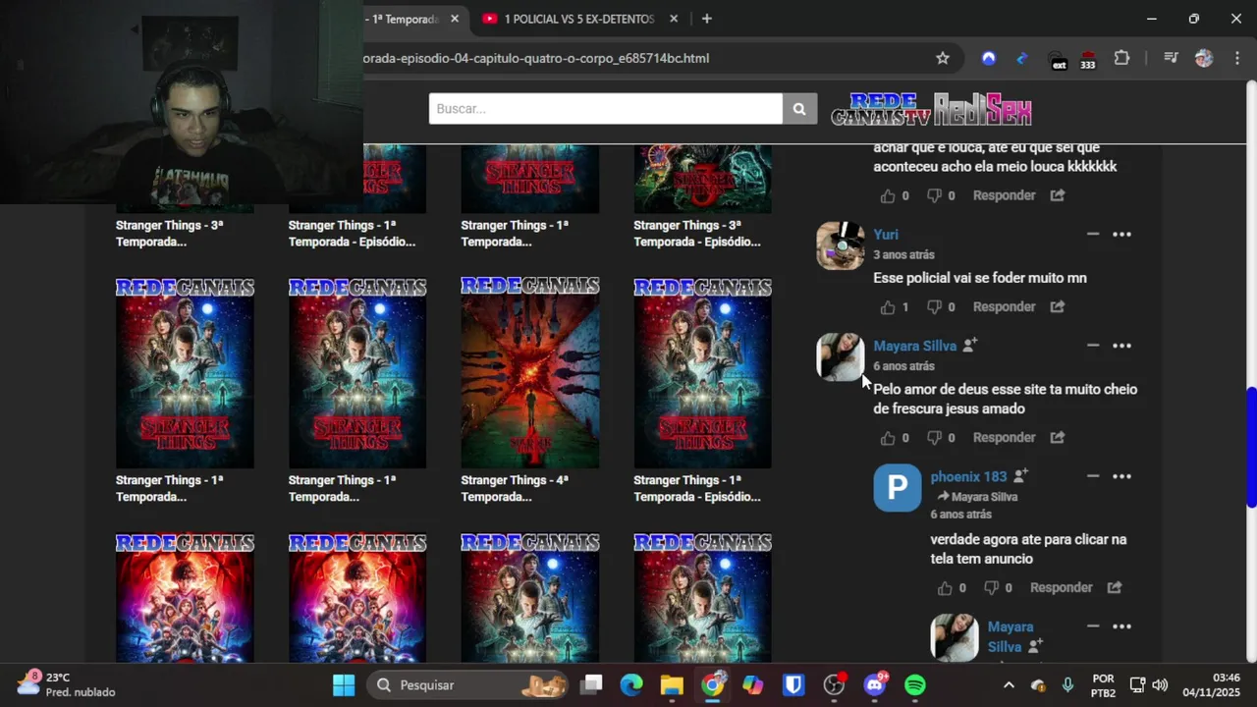Open the Chrome Extensions puzzle menu

click(1121, 58)
